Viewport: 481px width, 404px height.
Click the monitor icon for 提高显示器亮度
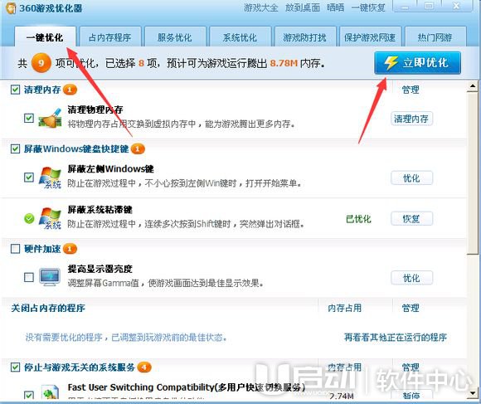coord(50,277)
